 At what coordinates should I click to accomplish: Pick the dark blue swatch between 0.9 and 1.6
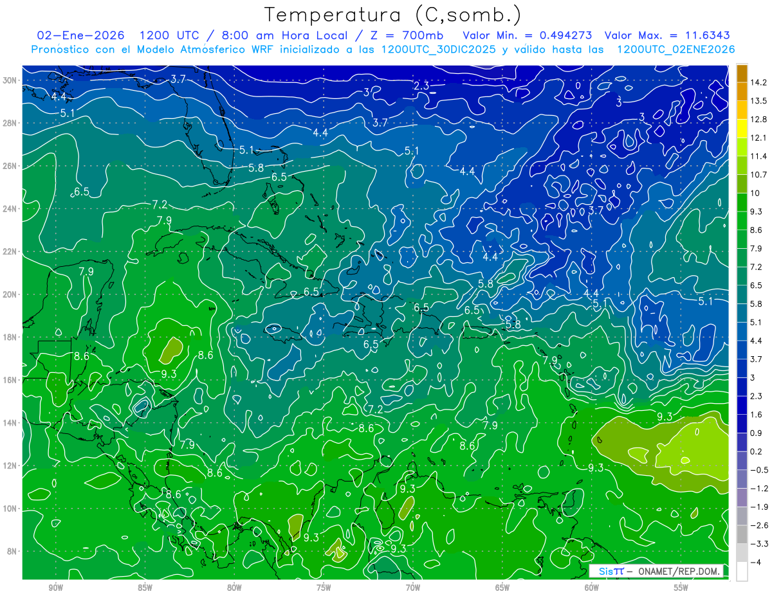(742, 424)
